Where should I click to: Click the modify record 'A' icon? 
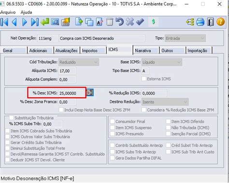coord(100,22)
